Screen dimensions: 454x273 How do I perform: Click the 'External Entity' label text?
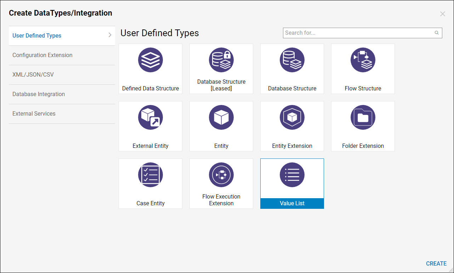pyautogui.click(x=151, y=146)
